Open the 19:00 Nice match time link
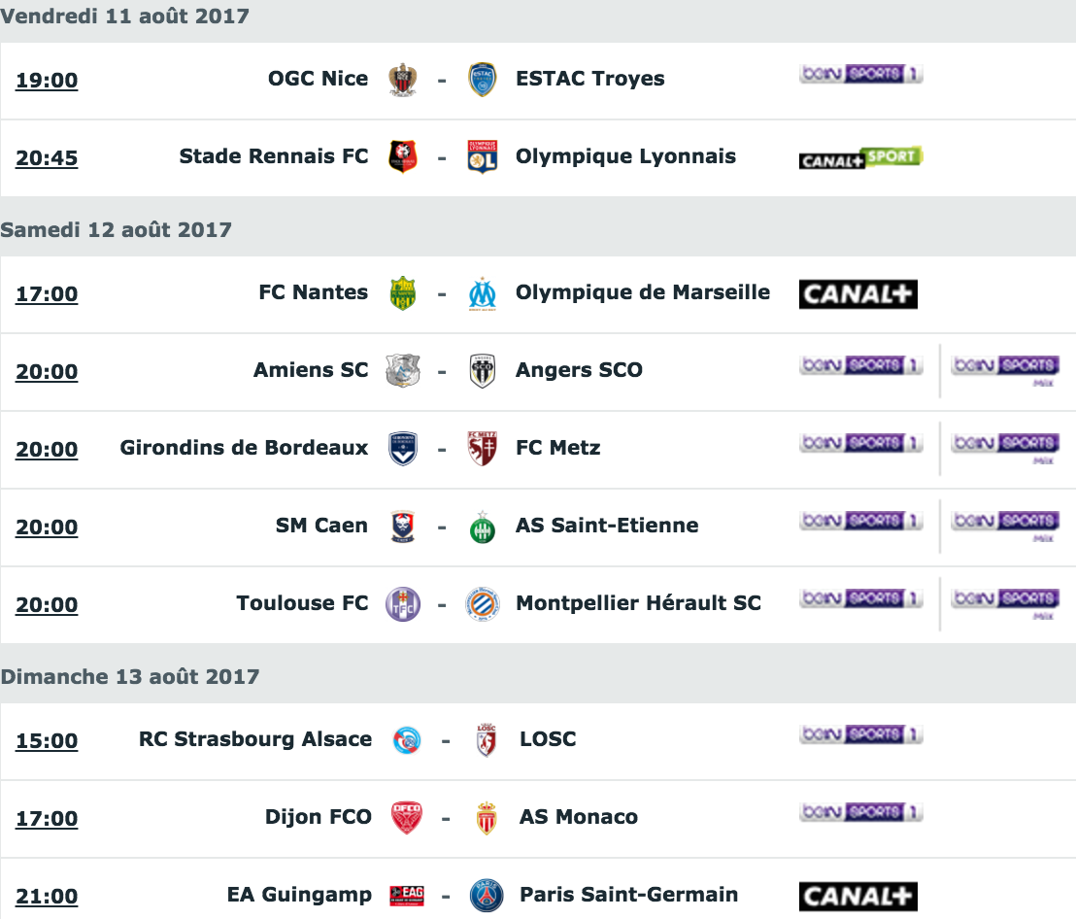The width and height of the screenshot is (1076, 919). click(x=47, y=81)
